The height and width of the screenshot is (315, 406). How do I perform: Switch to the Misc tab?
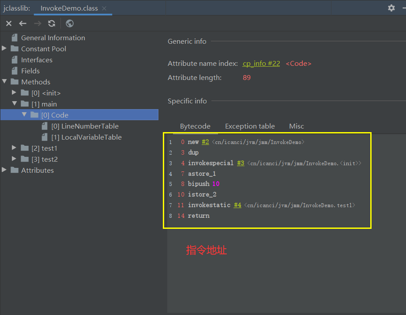click(x=297, y=126)
